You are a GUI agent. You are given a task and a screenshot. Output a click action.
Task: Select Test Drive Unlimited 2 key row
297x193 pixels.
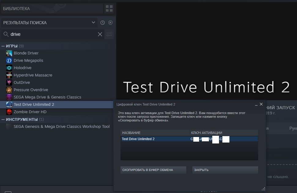[189, 139]
